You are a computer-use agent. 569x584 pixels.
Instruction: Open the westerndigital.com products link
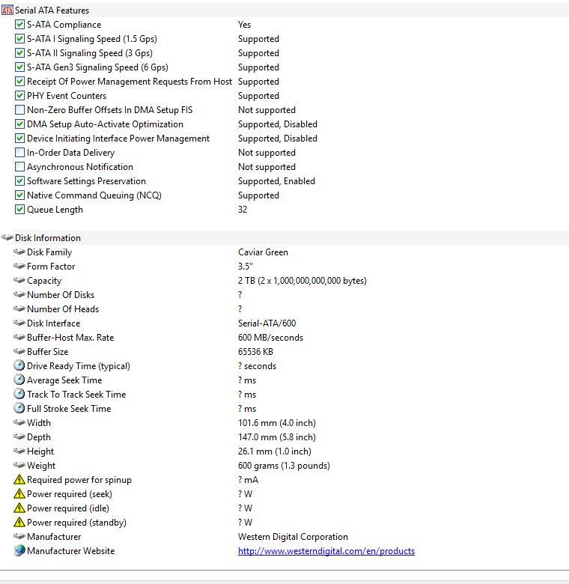tap(326, 551)
